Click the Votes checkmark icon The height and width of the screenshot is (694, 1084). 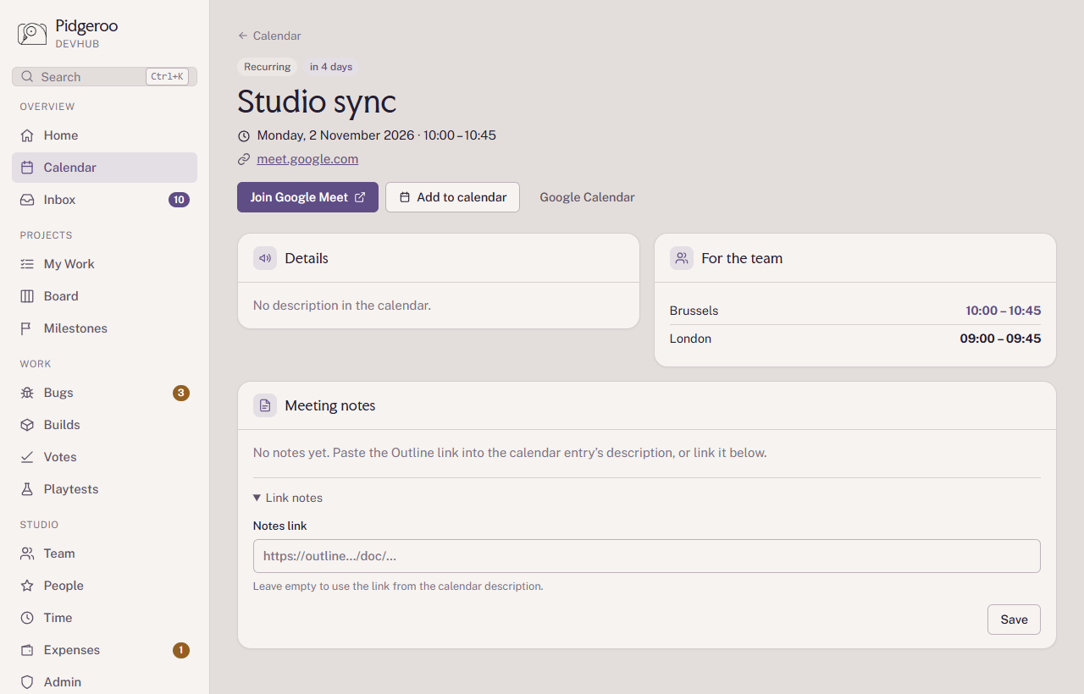pyautogui.click(x=27, y=457)
